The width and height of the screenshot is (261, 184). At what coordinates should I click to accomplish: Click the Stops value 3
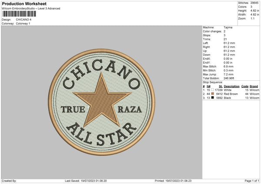(224, 35)
